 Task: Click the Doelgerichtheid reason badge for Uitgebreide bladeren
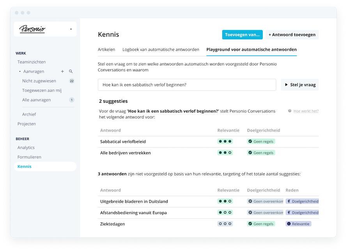pyautogui.click(x=302, y=201)
